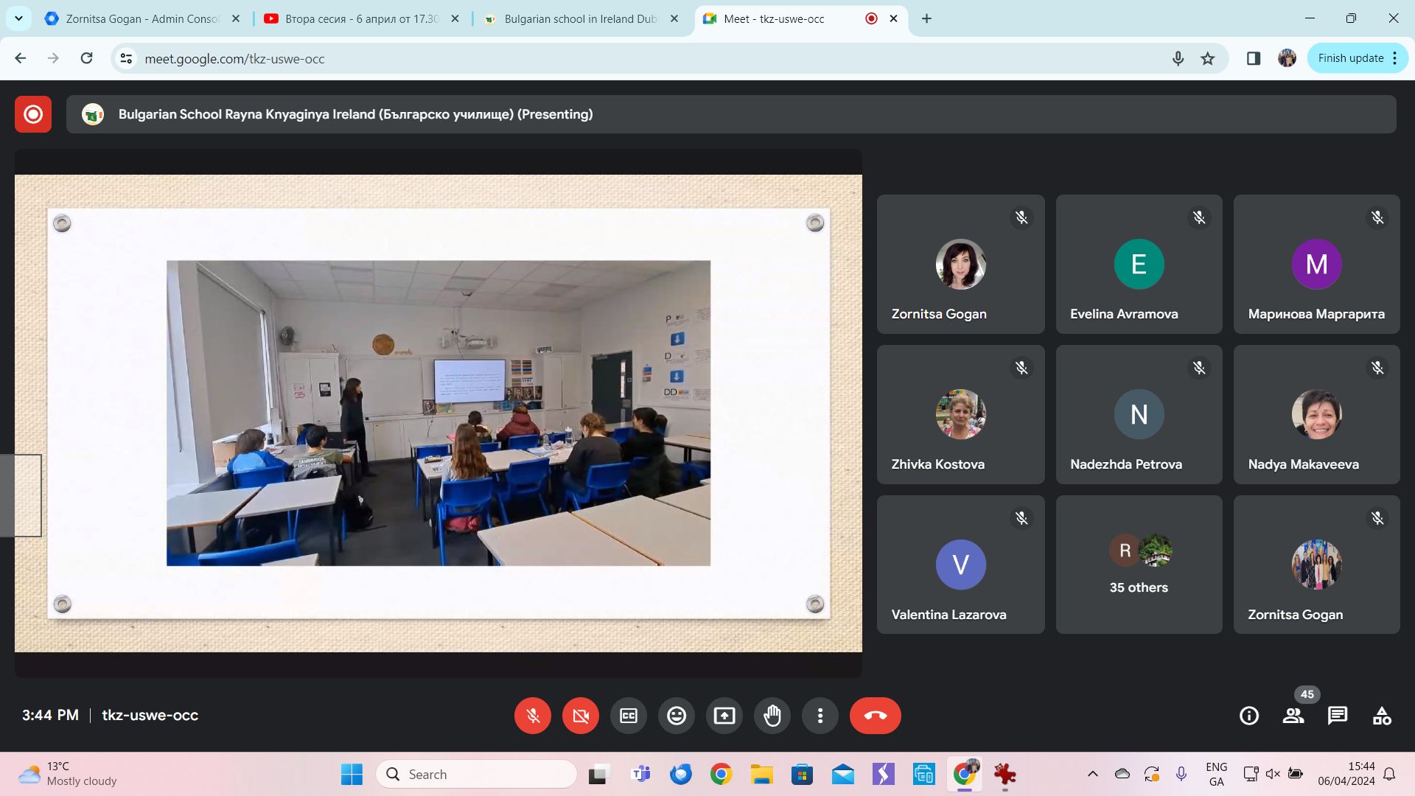Click the 35 others participants tile

pyautogui.click(x=1139, y=565)
